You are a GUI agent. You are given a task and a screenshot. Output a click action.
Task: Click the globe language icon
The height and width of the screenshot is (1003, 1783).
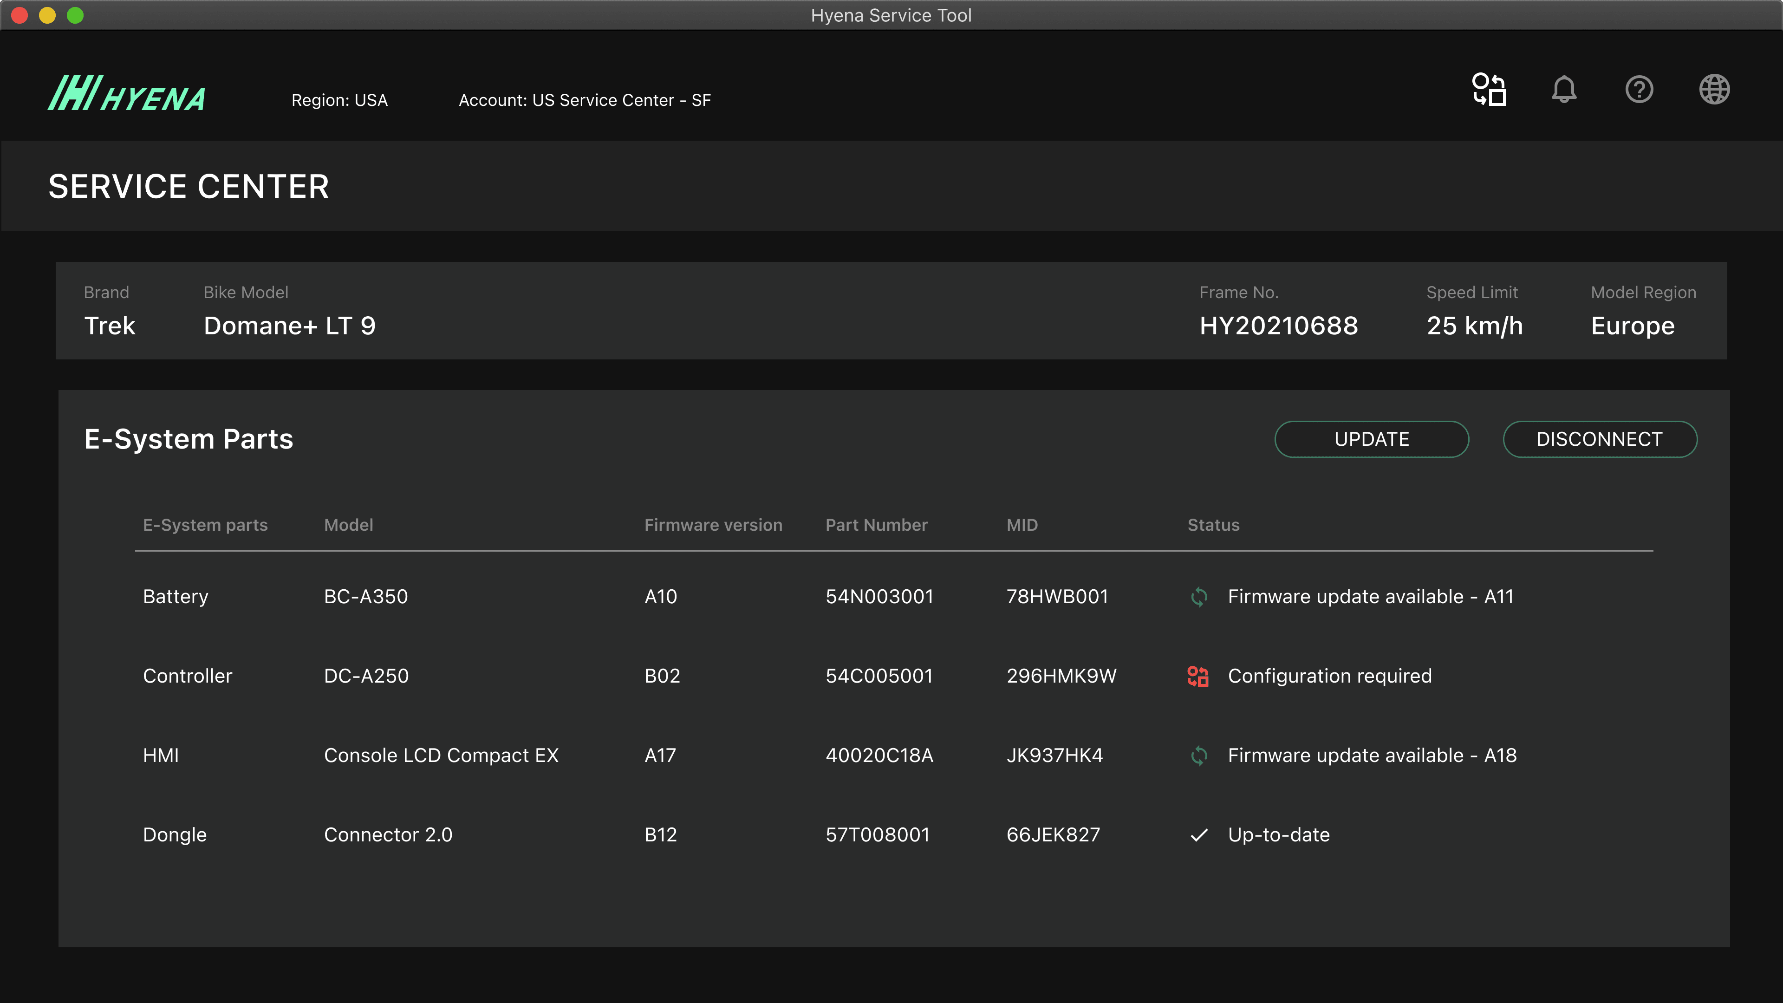click(1714, 89)
